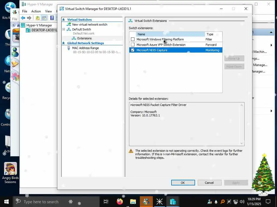Open the File menu in Hyper-V Manager
The height and width of the screenshot is (207, 277).
click(25, 11)
